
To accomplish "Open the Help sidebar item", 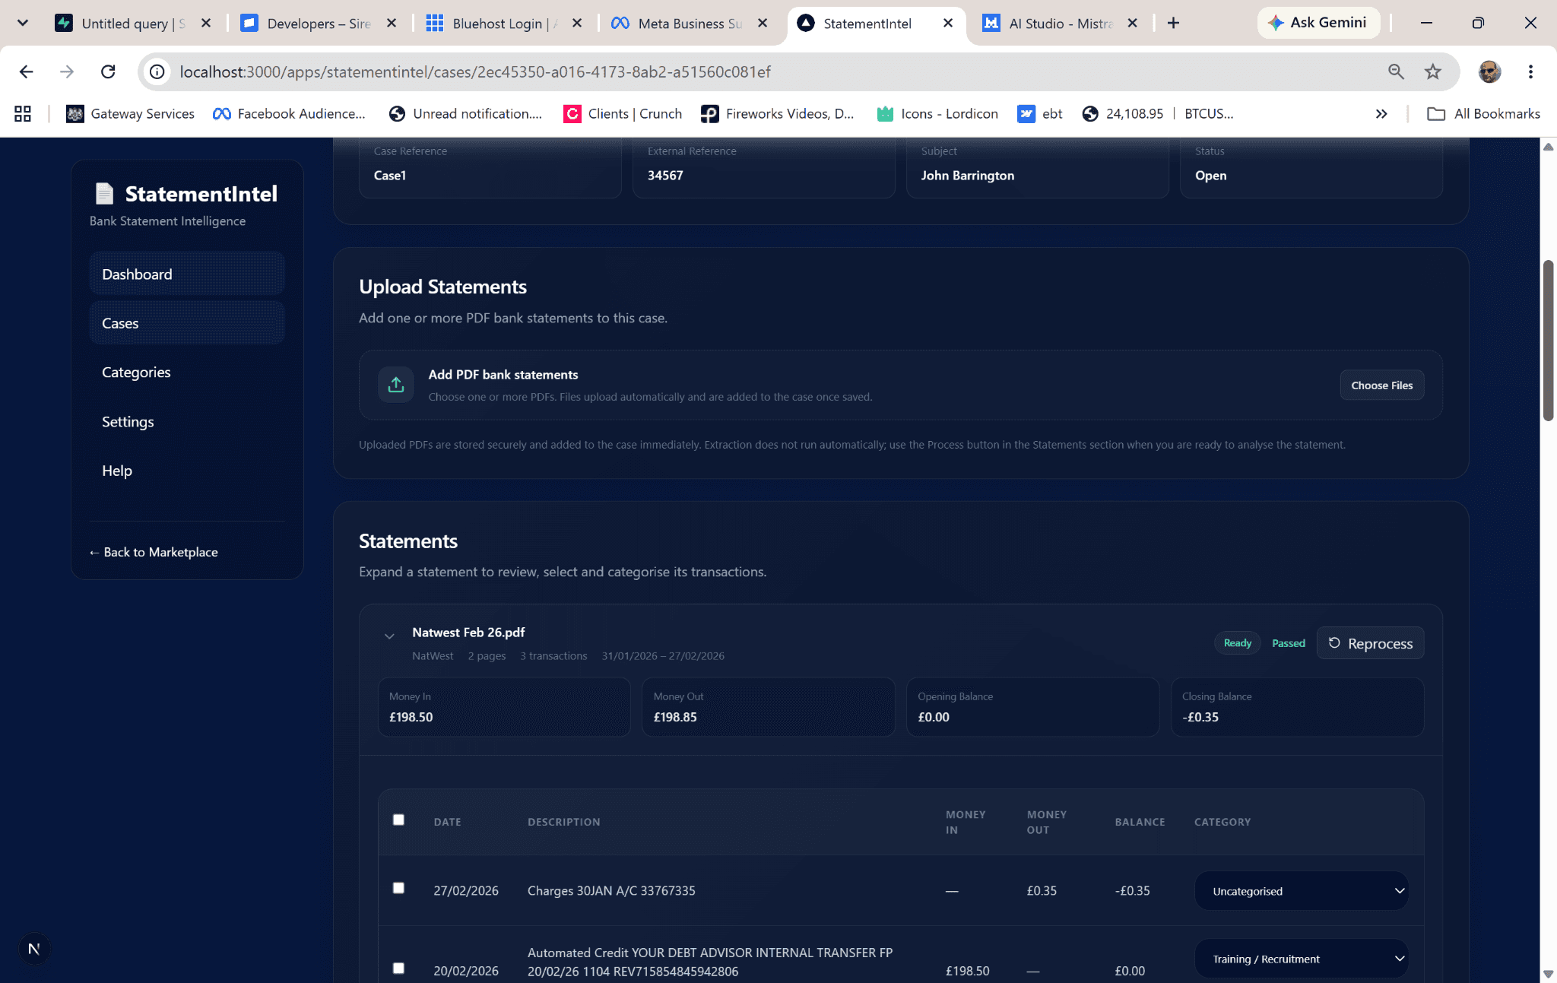I will point(187,471).
